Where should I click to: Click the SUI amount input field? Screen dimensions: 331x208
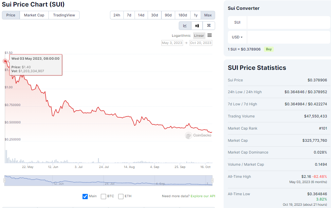(288, 23)
